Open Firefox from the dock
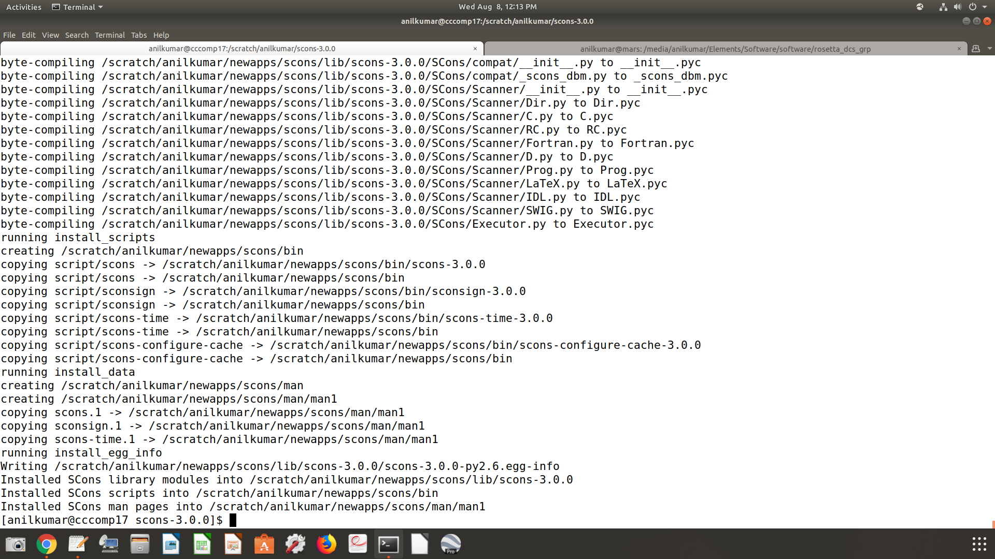This screenshot has height=559, width=995. coord(326,544)
